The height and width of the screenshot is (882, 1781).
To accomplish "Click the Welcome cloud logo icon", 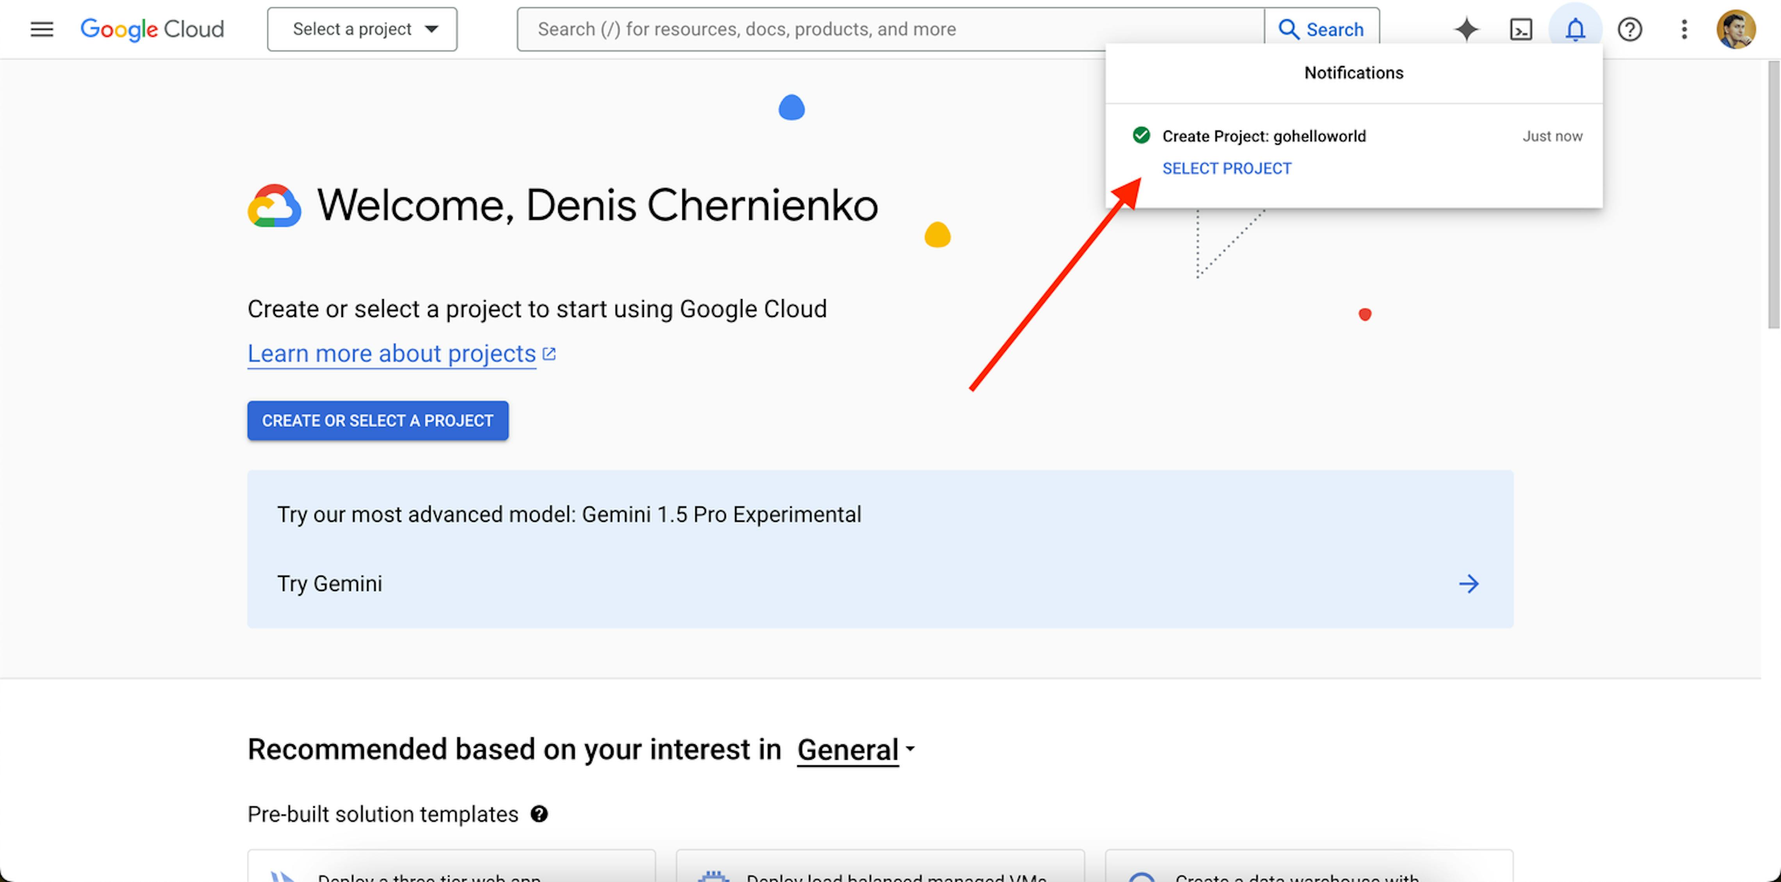I will click(x=275, y=205).
